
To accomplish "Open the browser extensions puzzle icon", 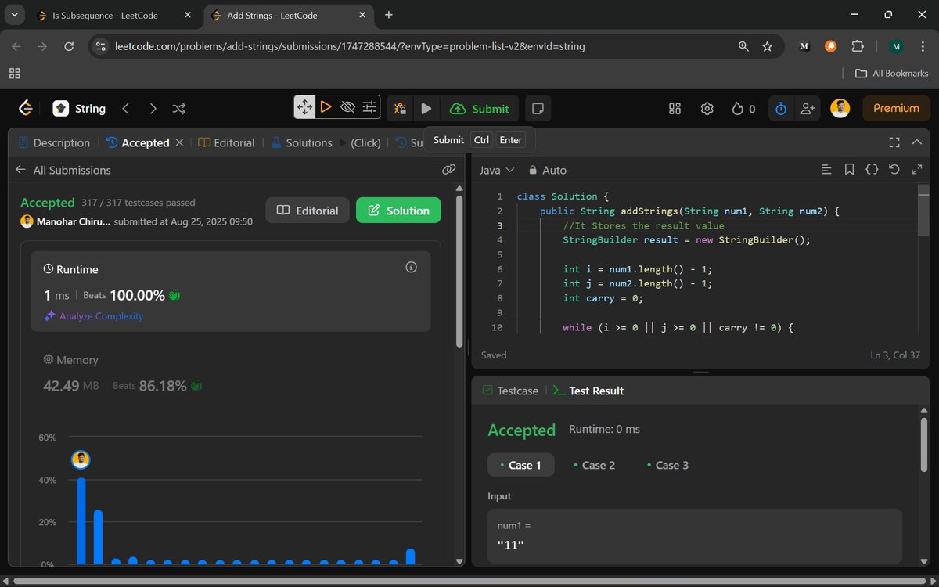I will coord(858,46).
